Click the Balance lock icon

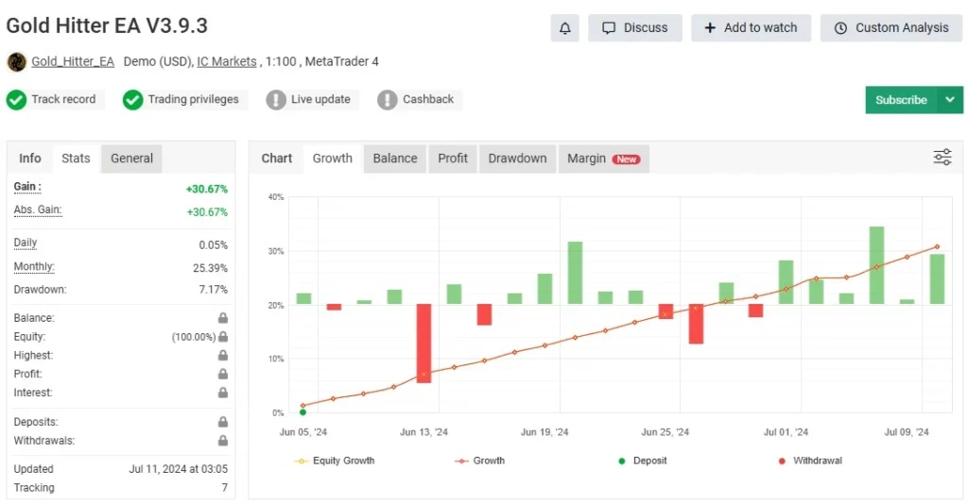(223, 319)
